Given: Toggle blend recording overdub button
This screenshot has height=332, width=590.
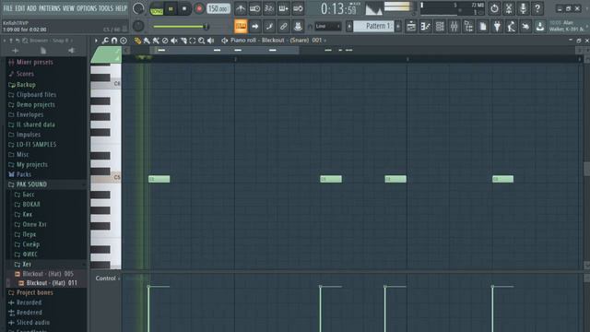Looking at the screenshot, I should point(283,8).
